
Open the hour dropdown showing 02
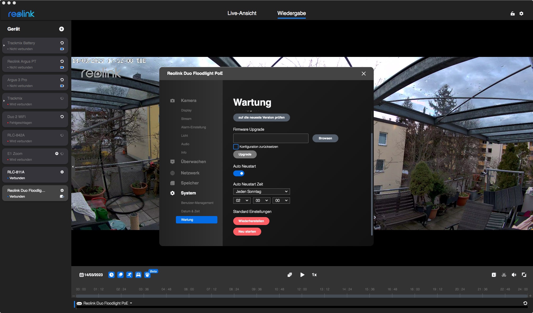[x=242, y=200]
